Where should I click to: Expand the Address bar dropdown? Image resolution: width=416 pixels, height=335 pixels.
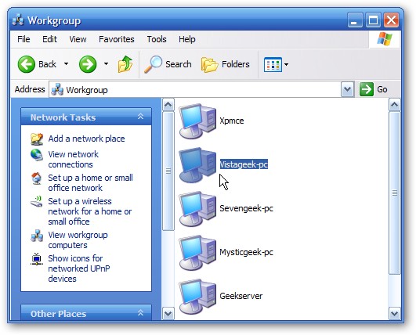pos(347,89)
